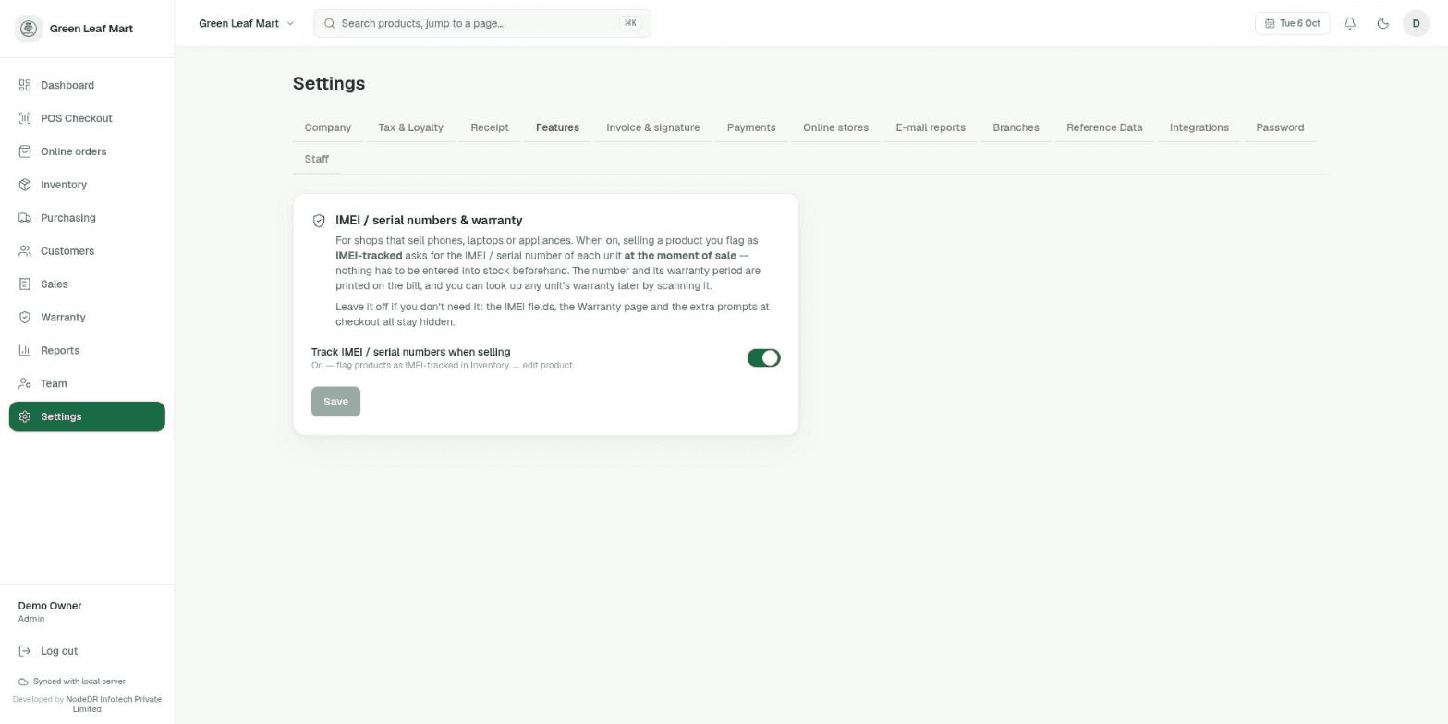
Task: Click the Customers people icon
Action: coord(25,251)
